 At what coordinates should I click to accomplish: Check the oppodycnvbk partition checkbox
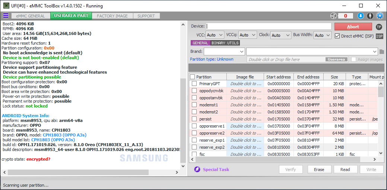[x=194, y=91]
